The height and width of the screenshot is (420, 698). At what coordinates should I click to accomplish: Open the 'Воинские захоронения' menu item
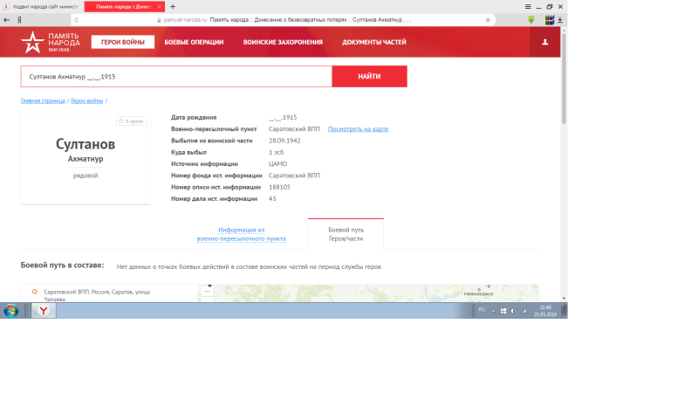283,42
